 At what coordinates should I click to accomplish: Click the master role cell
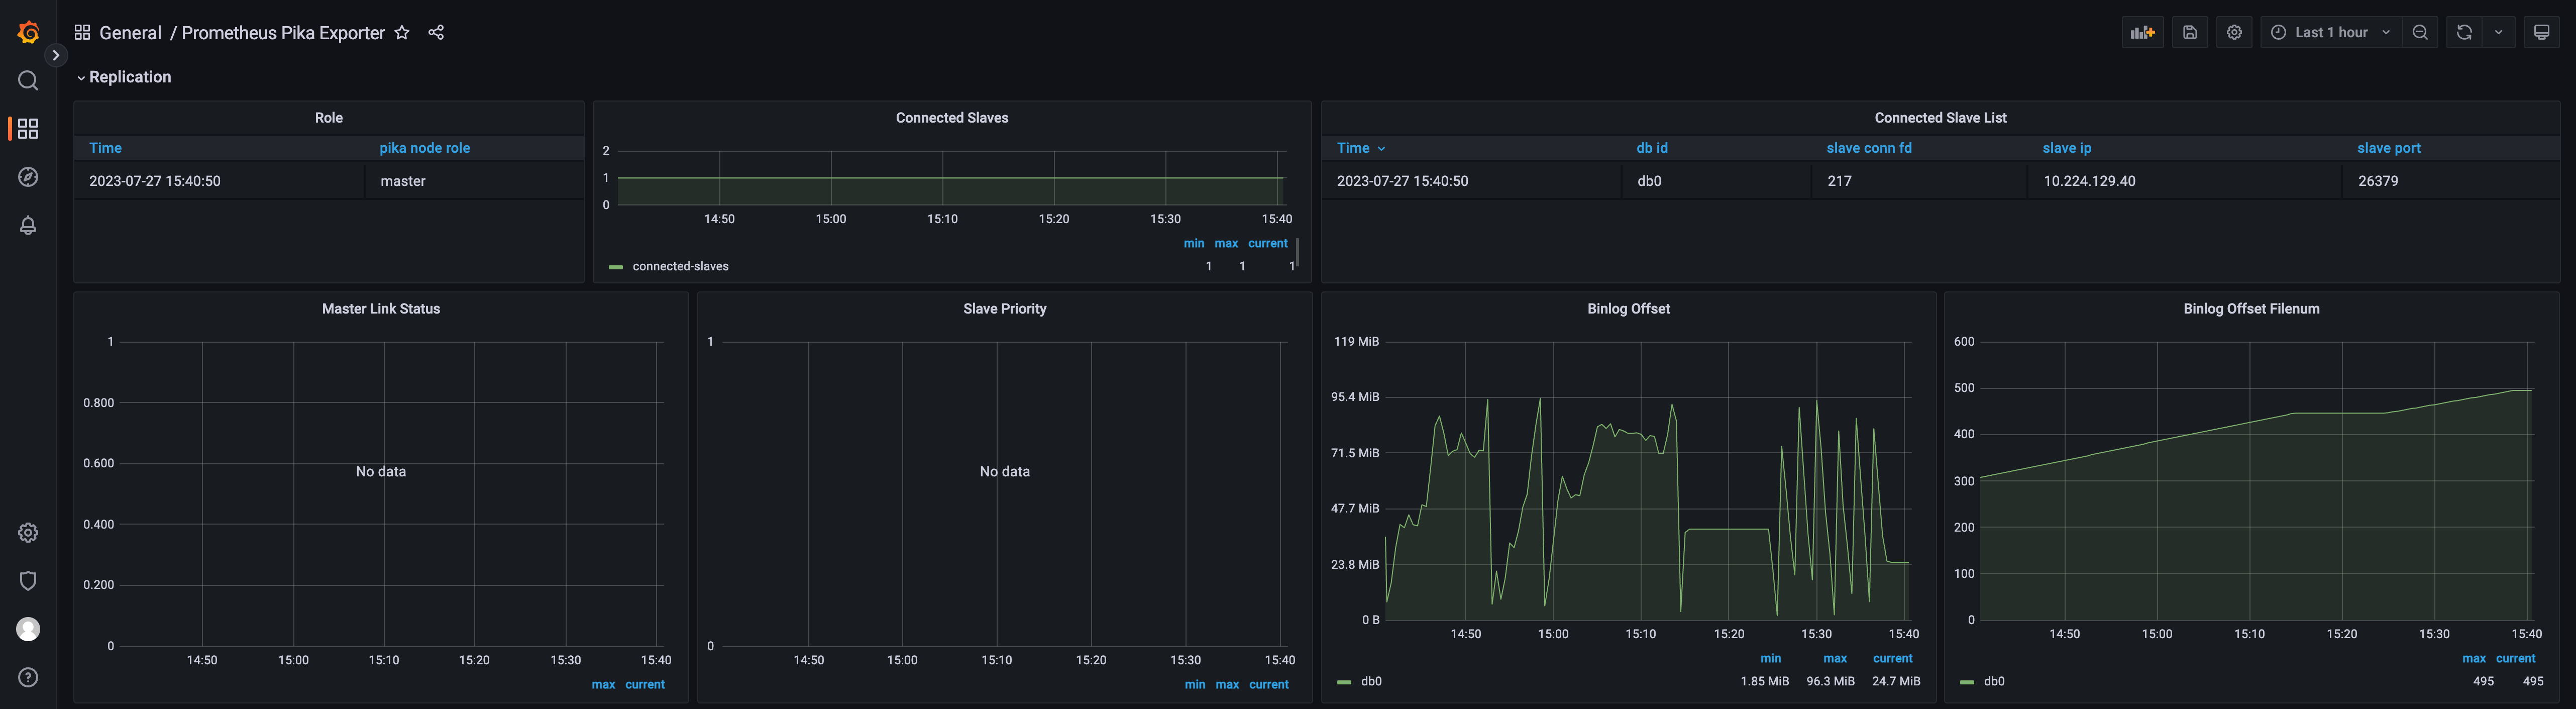(x=474, y=181)
